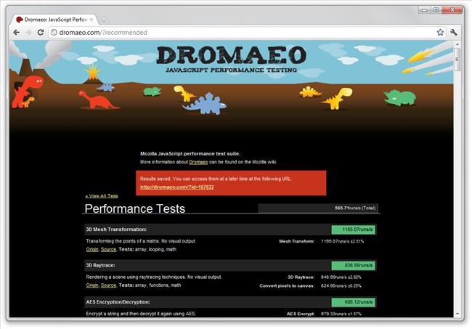
Task: Click the Performance Tests heading
Action: click(x=135, y=208)
